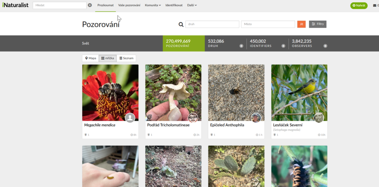Click the iNaturalist logo
Image resolution: width=379 pixels, height=187 pixels.
[x=15, y=6]
